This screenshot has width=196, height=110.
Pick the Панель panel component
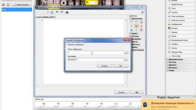pyautogui.click(x=181, y=32)
